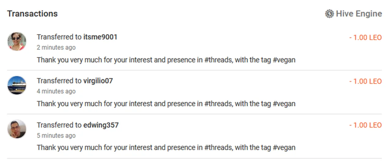The image size is (391, 161).
Task: Go to the edwing357 username link
Action: [x=101, y=125]
